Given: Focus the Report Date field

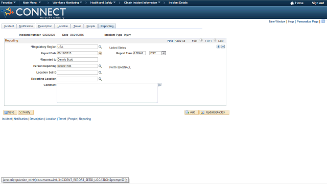Looking at the screenshot, I should coord(77,53).
